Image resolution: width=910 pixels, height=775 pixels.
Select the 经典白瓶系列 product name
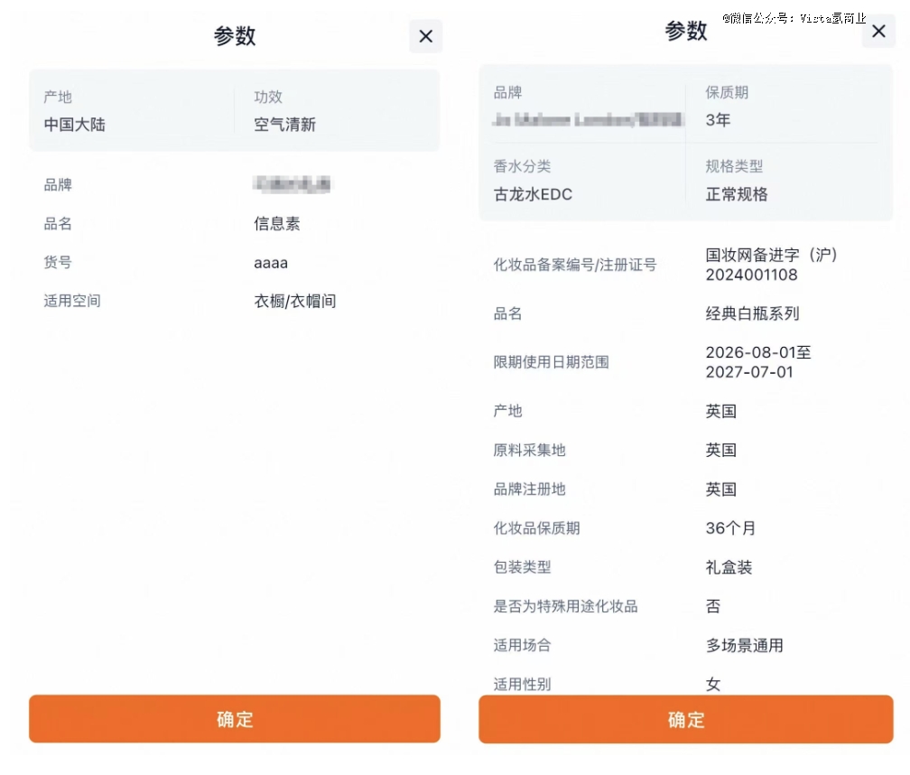[752, 314]
